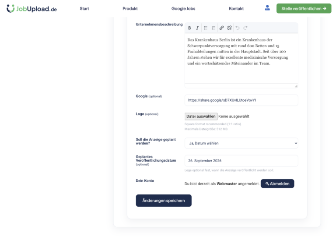Viewport: 336px width, 240px height.
Task: Click the 'Square format recommended' hint
Action: 213,124
